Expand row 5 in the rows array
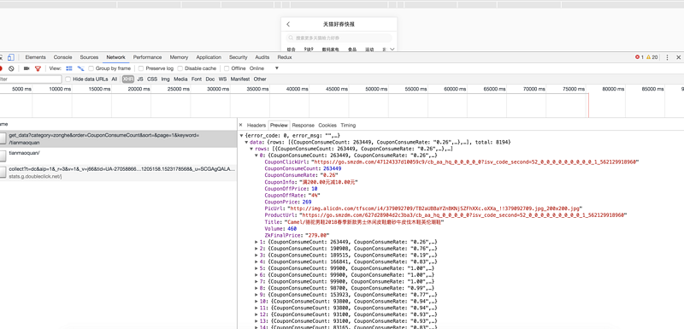Image resolution: width=684 pixels, height=329 pixels. [x=256, y=268]
